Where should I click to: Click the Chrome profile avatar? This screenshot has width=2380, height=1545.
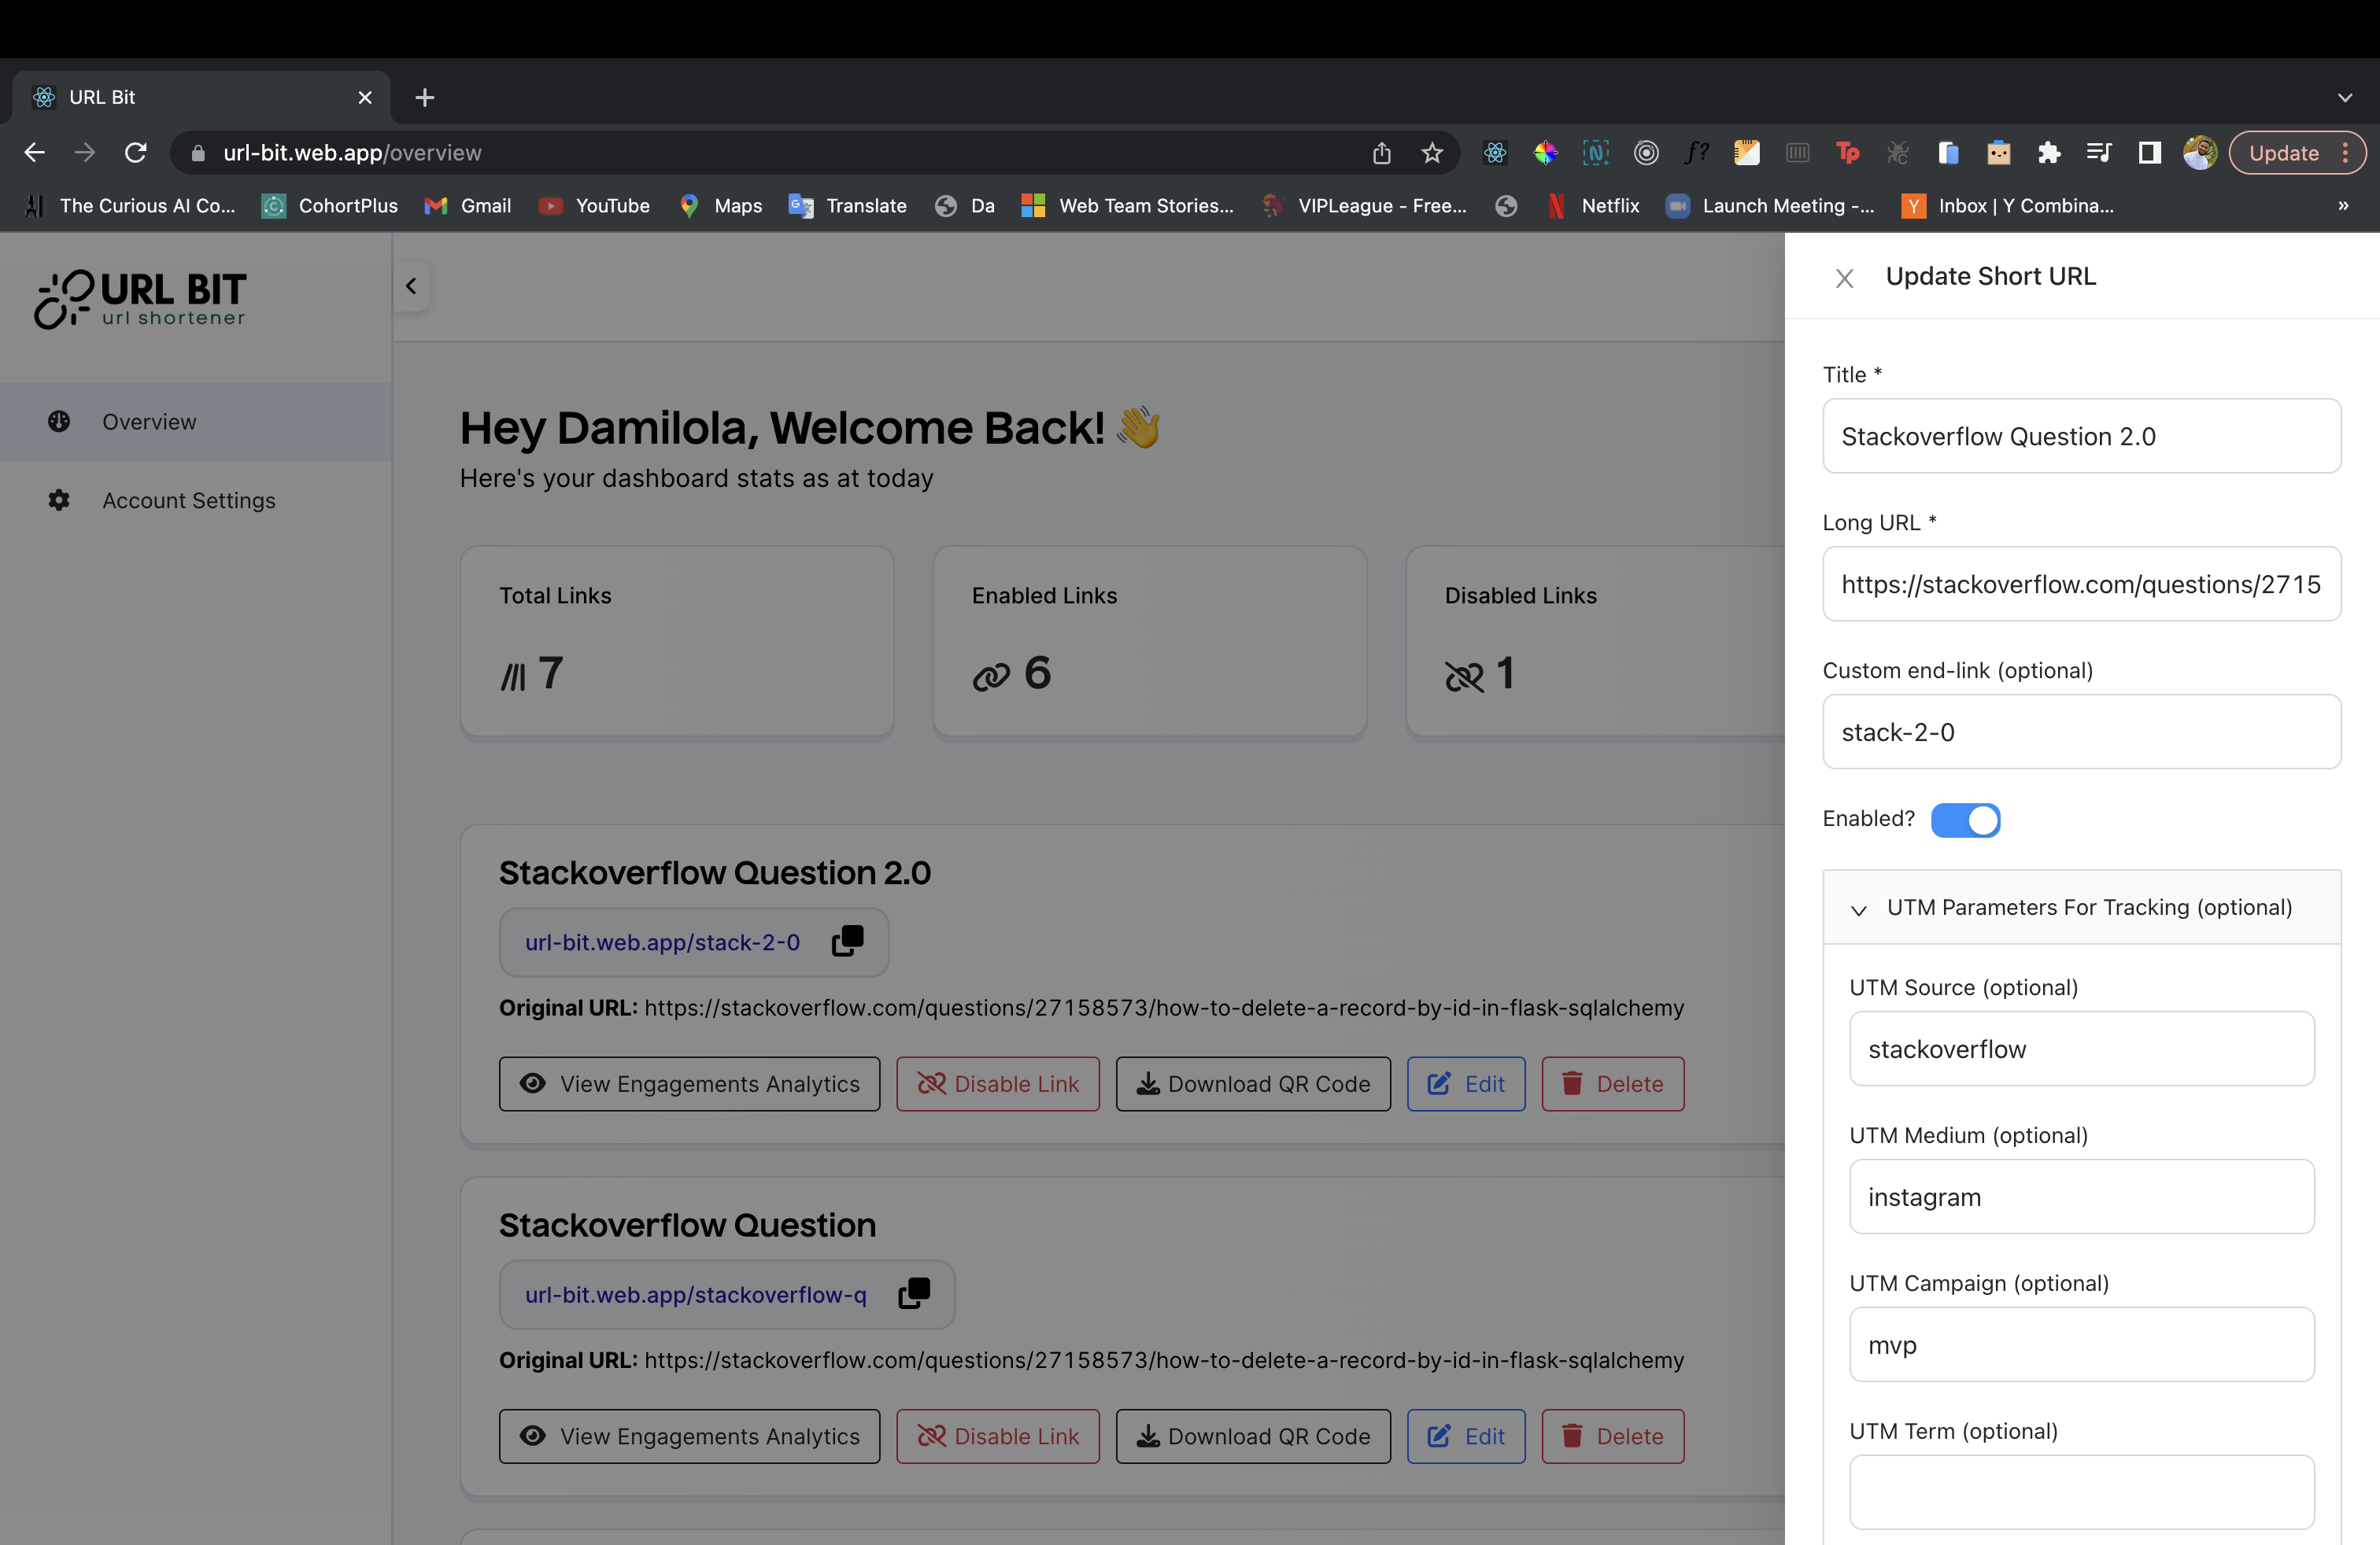click(2199, 153)
